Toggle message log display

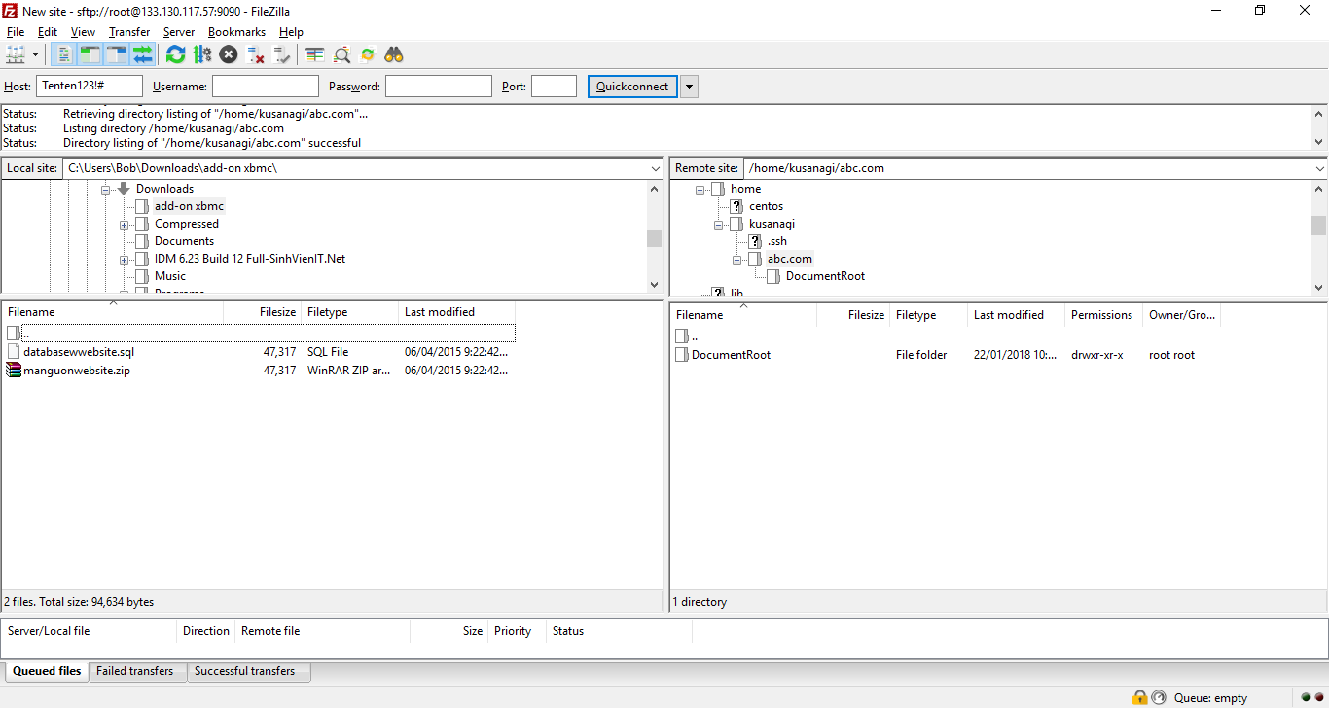point(64,54)
